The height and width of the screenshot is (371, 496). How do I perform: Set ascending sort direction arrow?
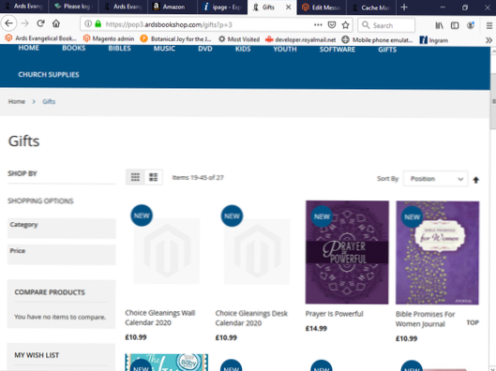click(x=475, y=180)
